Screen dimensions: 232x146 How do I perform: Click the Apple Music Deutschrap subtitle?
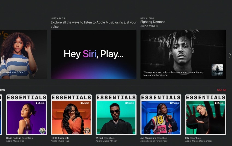[198, 141]
